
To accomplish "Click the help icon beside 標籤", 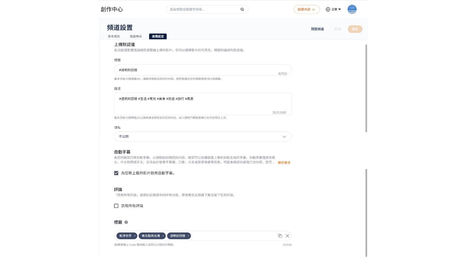I will tap(126, 222).
